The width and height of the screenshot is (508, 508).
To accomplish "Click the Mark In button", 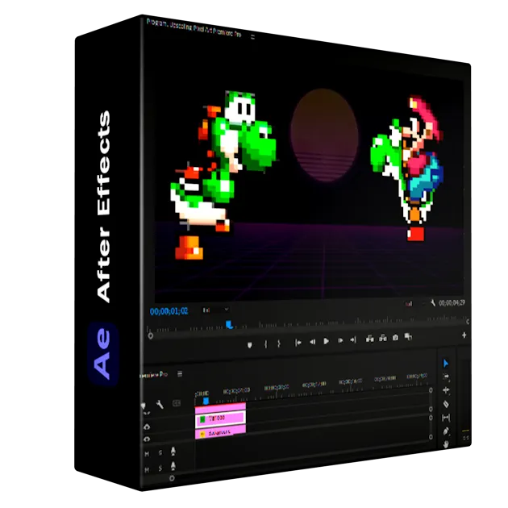I will click(265, 344).
